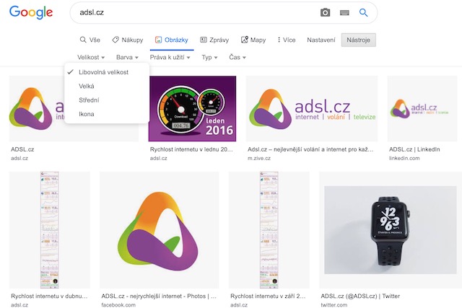Viewport: 462px width, 308px height.
Task: Click the twitter.com source link
Action: coord(334,305)
